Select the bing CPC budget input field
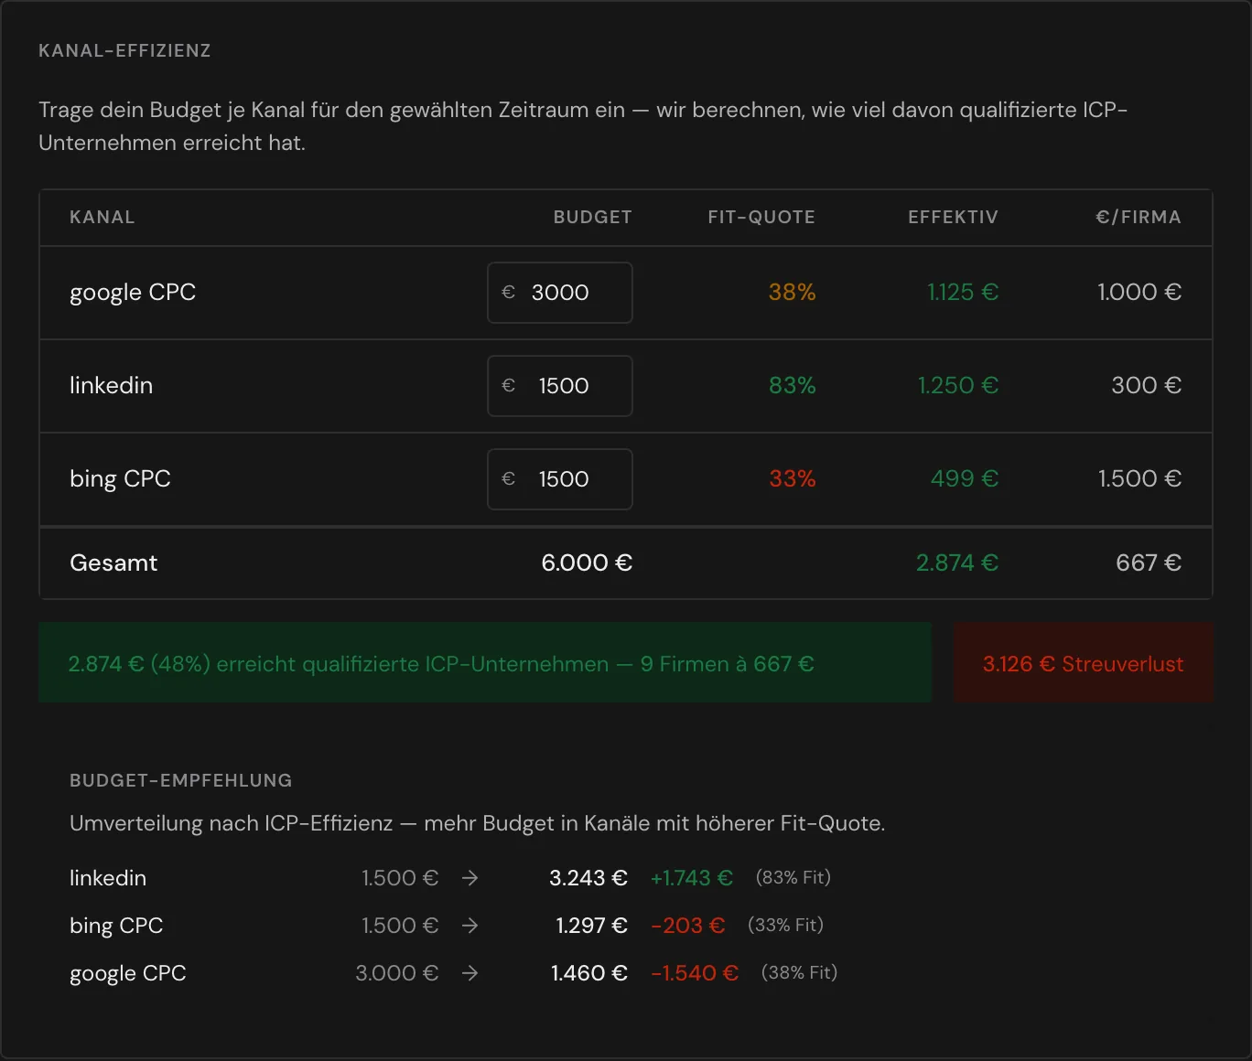Viewport: 1252px width, 1061px height. [559, 479]
